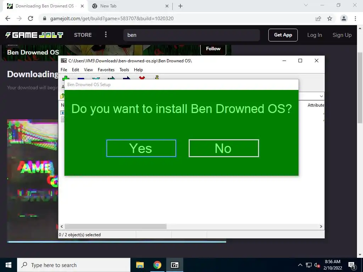Click '0 / 2 object(s) selected' status text
Screen dimensions: 363x272
[80, 234]
